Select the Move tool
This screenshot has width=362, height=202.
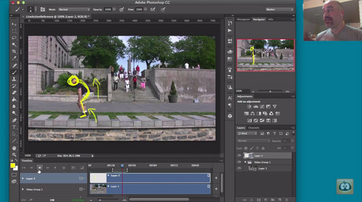(14, 24)
